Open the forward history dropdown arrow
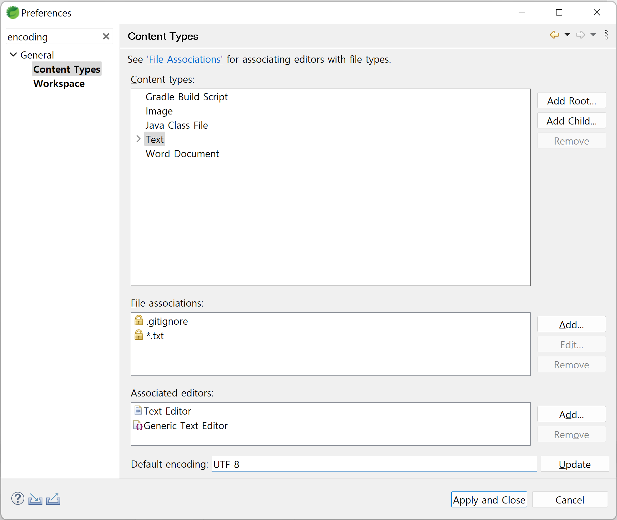617x520 pixels. (x=593, y=35)
